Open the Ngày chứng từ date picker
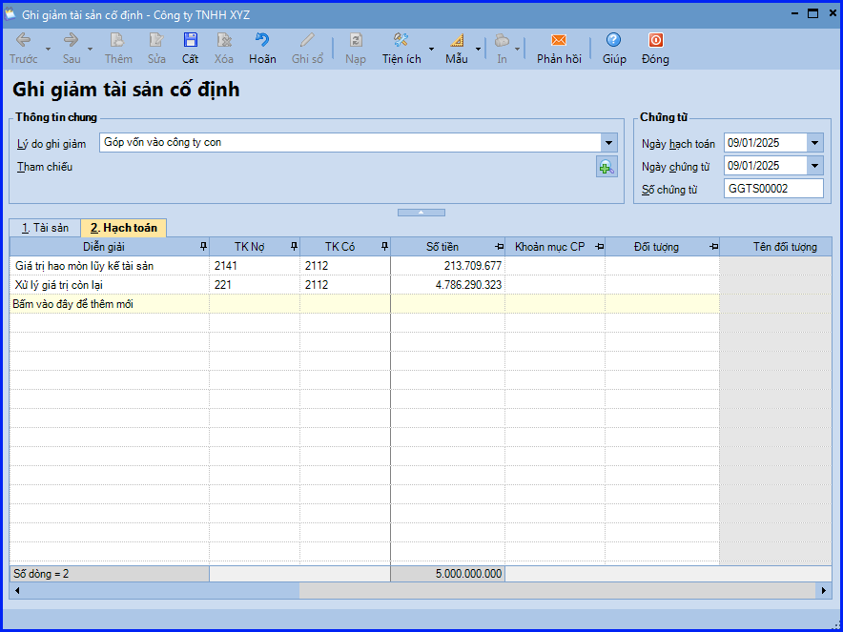This screenshot has height=632, width=843. point(814,166)
